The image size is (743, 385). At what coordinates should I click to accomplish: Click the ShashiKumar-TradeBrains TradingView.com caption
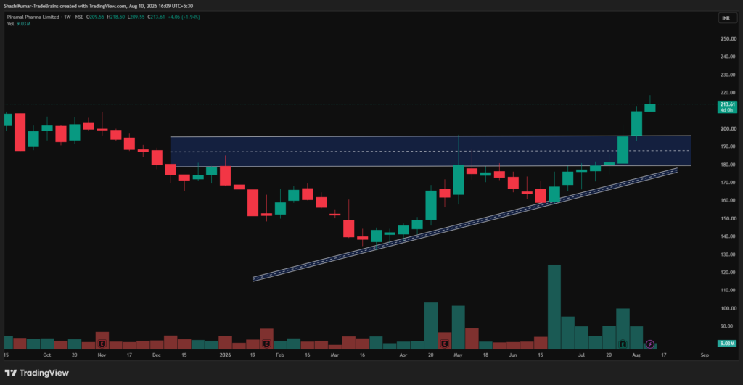(98, 6)
